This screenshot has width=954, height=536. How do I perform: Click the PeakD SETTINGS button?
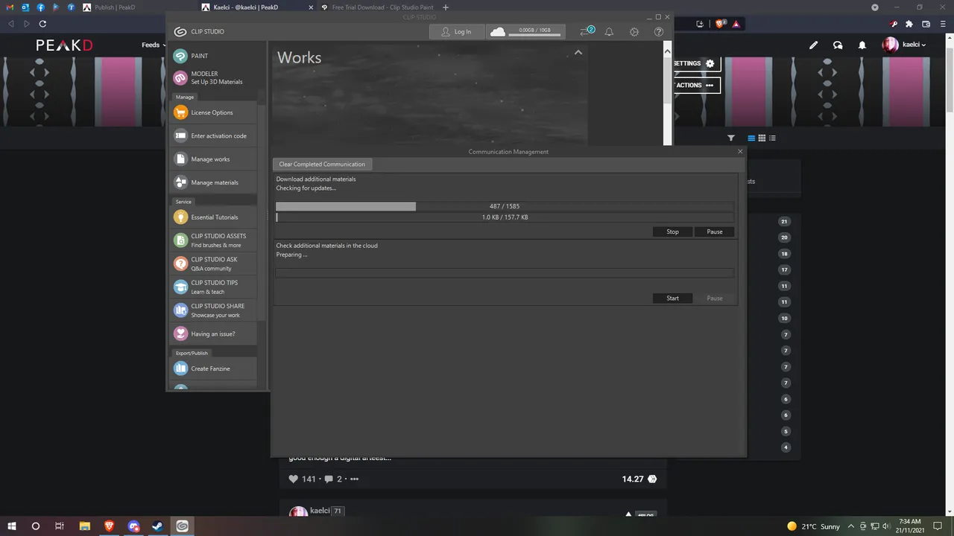point(696,63)
